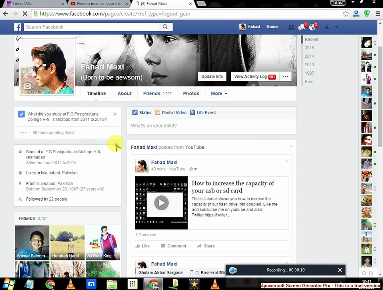This screenshot has width=383, height=290.
Task: Switch to the Timeline tab
Action: pyautogui.click(x=96, y=93)
